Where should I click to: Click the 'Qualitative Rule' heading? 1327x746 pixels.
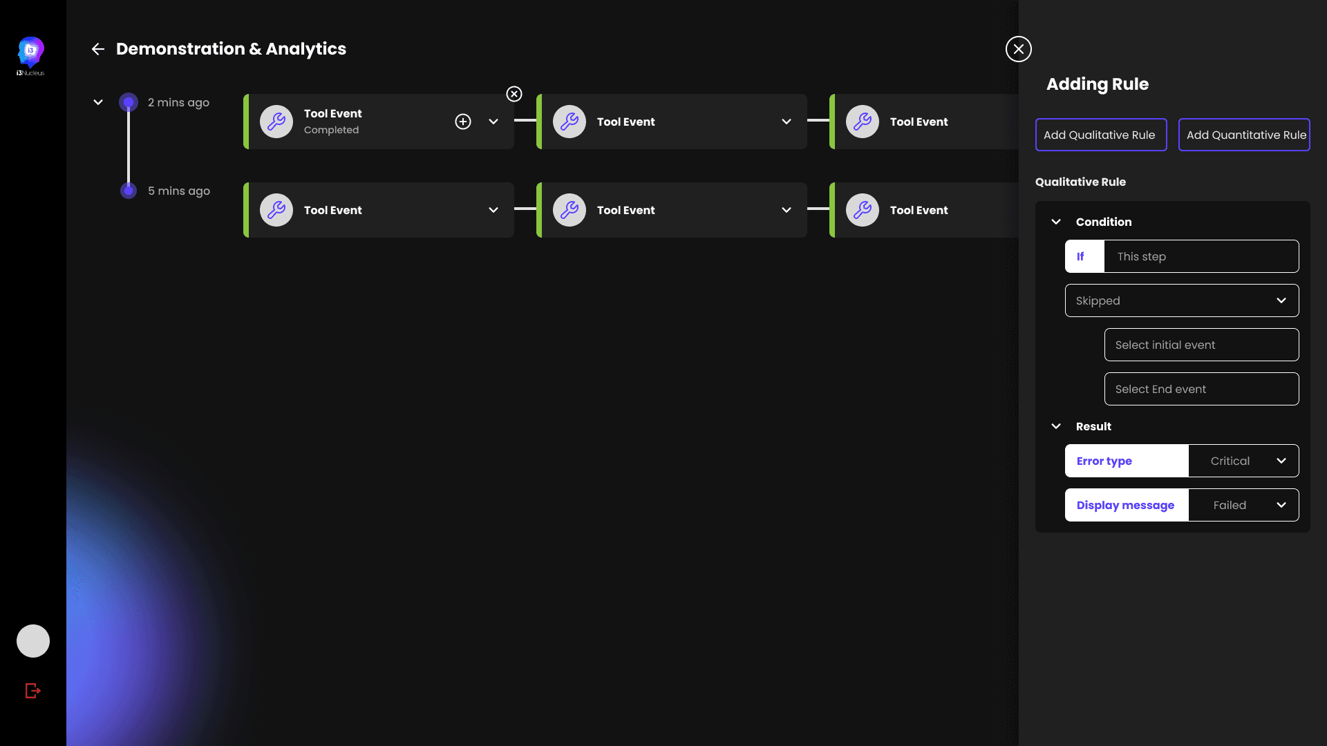pos(1080,182)
